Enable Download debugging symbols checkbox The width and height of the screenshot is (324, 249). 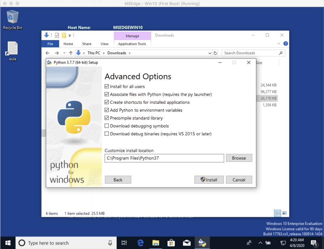(107, 126)
